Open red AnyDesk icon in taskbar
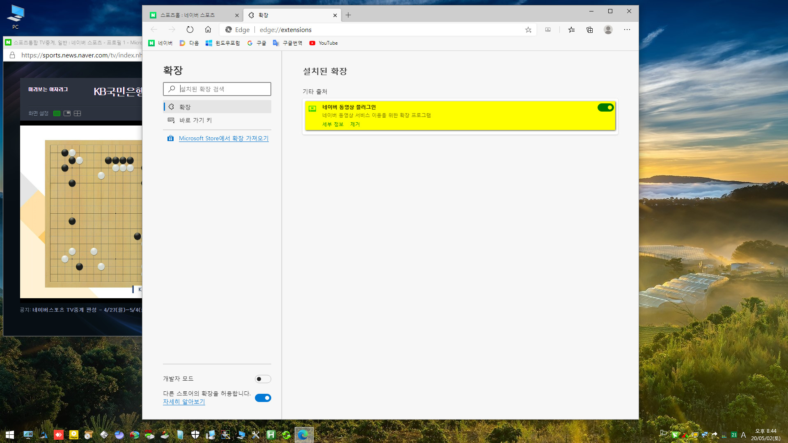This screenshot has height=443, width=788. [x=59, y=435]
